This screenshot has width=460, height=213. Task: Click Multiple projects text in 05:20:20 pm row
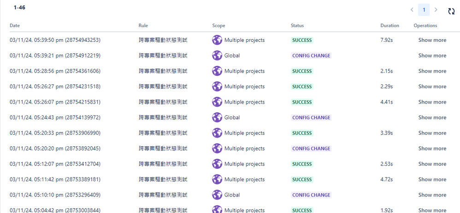click(244, 149)
